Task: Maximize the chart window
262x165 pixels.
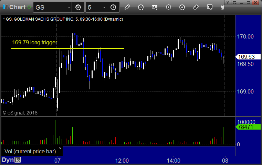Action: [249, 2]
